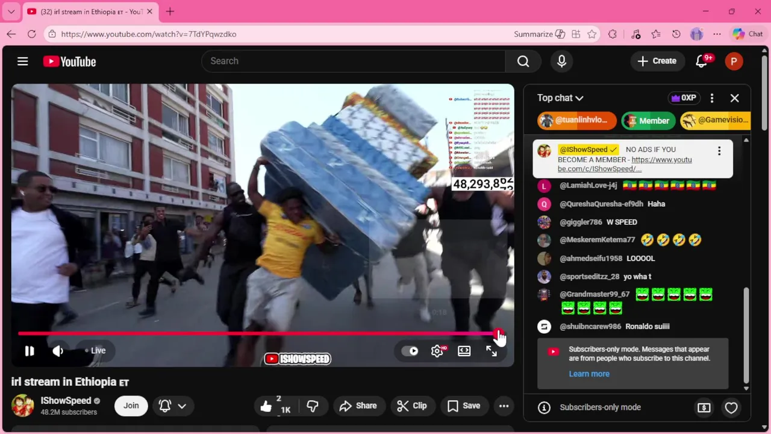This screenshot has height=434, width=771.
Task: Click @ahmedseifu1958 username in chat
Action: point(590,258)
